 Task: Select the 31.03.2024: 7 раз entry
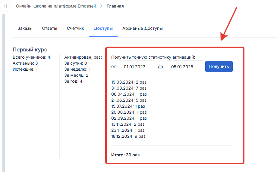click(129, 88)
